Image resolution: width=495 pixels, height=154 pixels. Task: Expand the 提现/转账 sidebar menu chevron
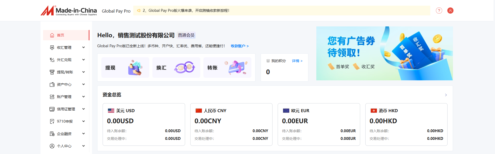point(84,72)
